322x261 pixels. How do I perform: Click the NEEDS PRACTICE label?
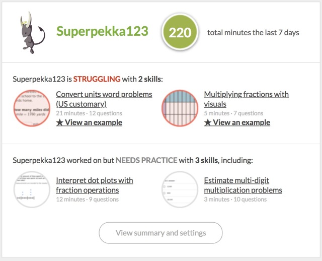coord(147,160)
